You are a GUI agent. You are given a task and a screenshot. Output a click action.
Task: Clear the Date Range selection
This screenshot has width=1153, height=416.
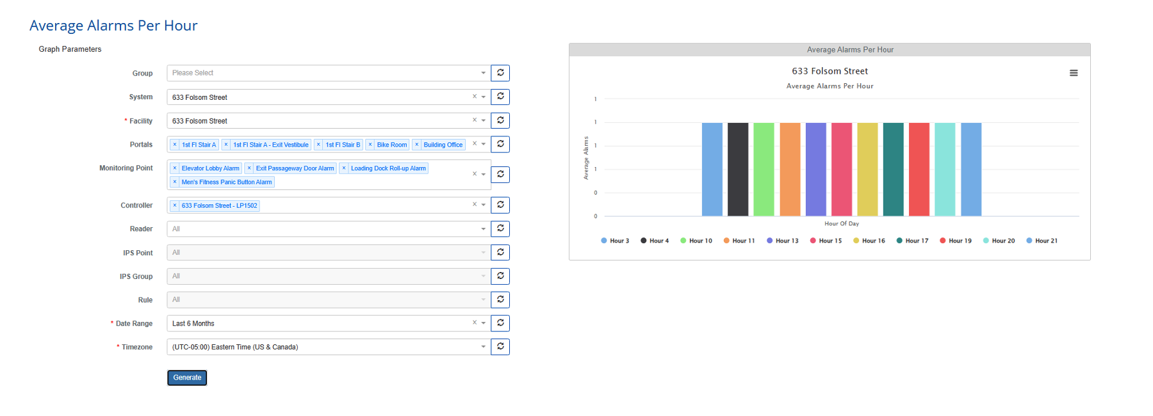click(x=475, y=323)
